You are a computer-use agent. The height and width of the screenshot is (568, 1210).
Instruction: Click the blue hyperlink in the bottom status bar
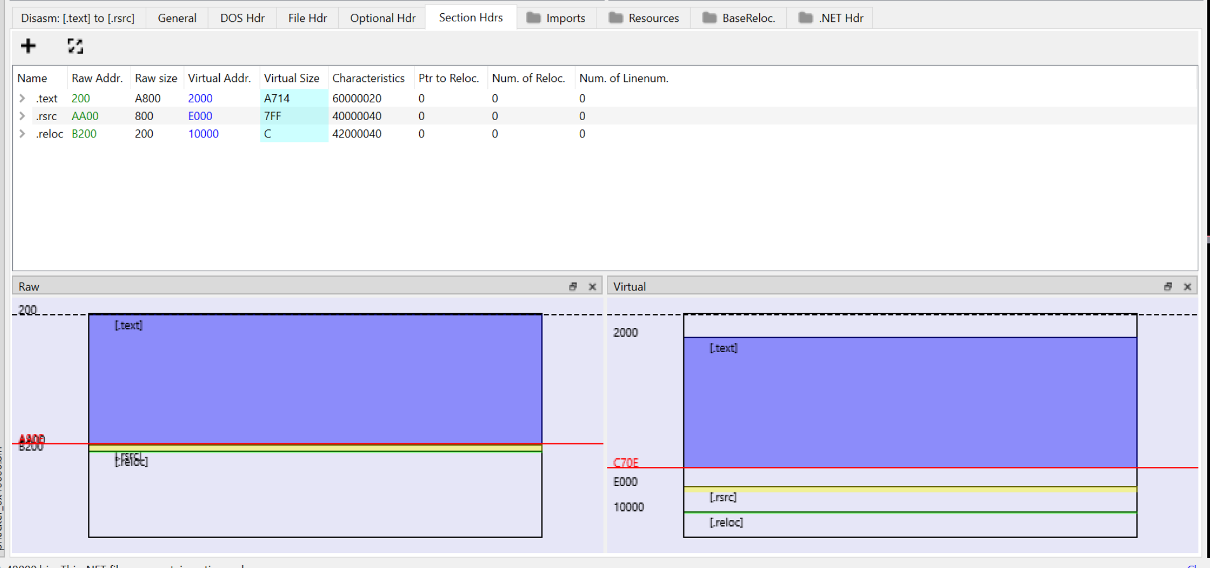pos(1193,565)
